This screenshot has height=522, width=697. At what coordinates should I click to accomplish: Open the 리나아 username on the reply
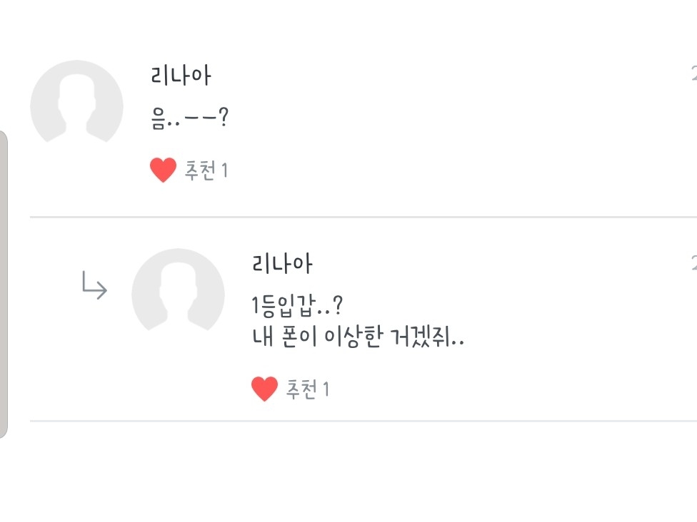(x=282, y=265)
